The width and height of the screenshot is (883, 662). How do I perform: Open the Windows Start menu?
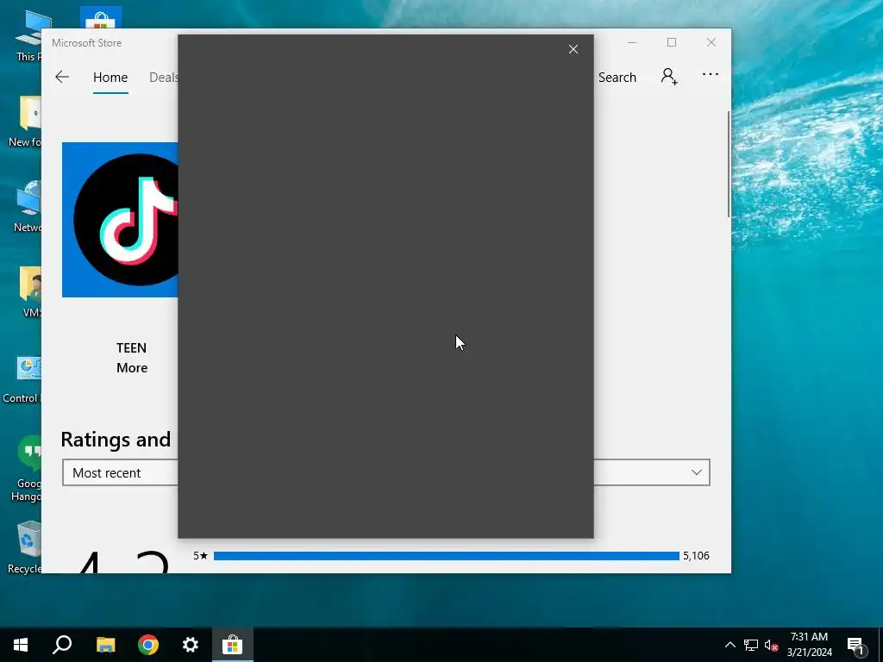pyautogui.click(x=21, y=645)
